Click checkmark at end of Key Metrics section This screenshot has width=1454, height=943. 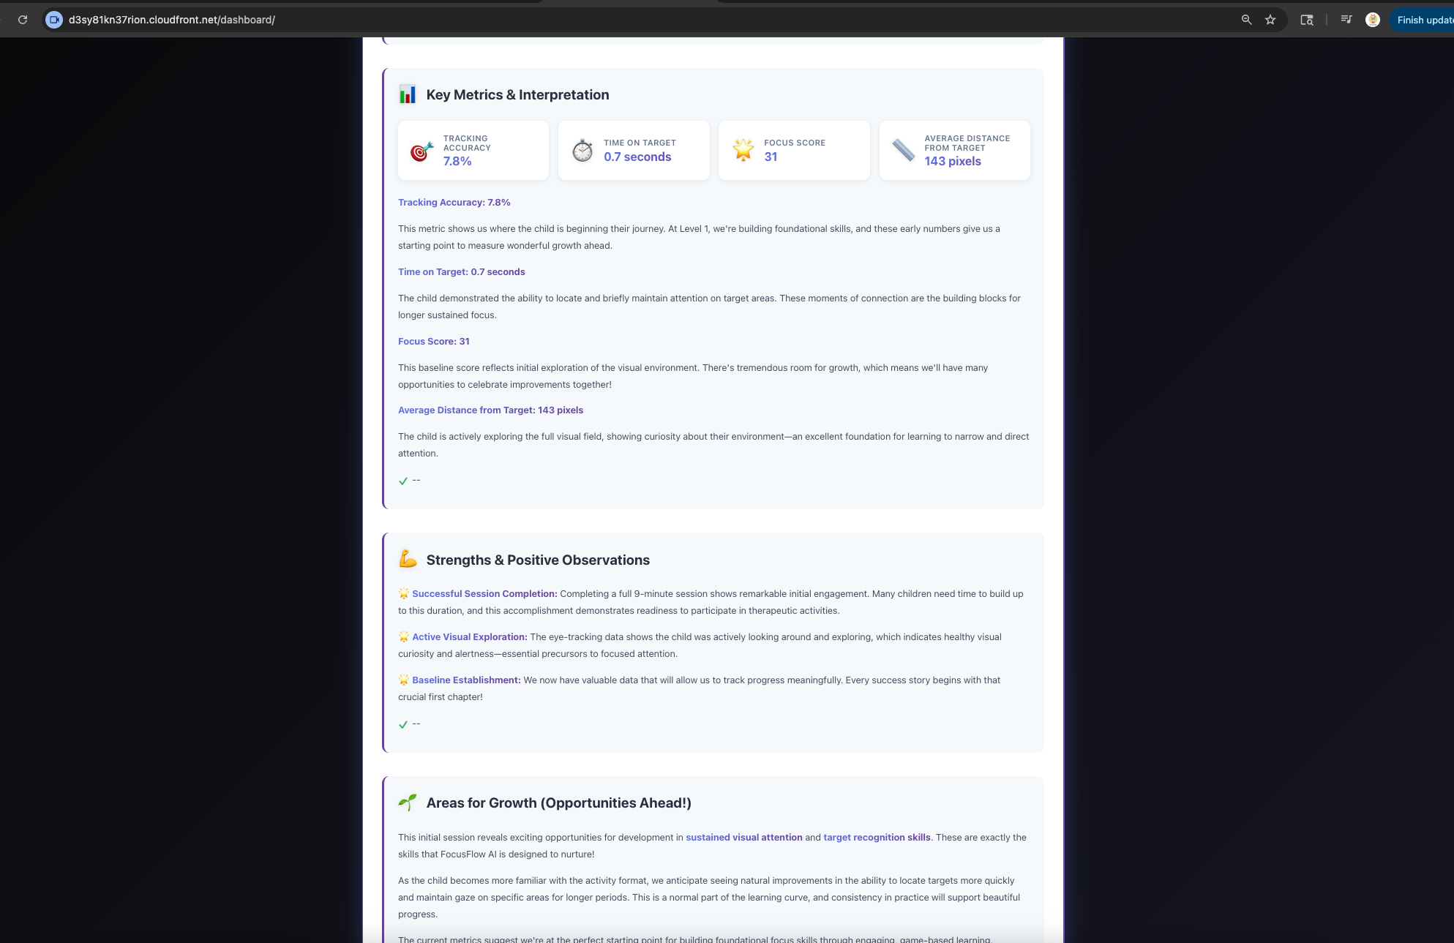click(403, 481)
